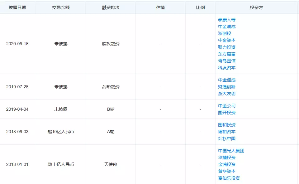The width and height of the screenshot is (299, 184).
Task: Open the 红杉中国 investor link
Action: 227,138
